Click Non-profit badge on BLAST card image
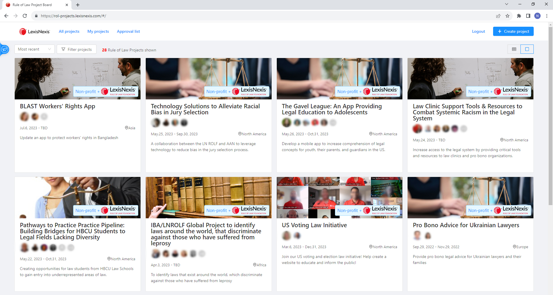 105,92
